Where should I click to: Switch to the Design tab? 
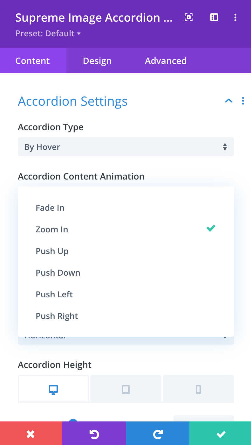tap(97, 61)
